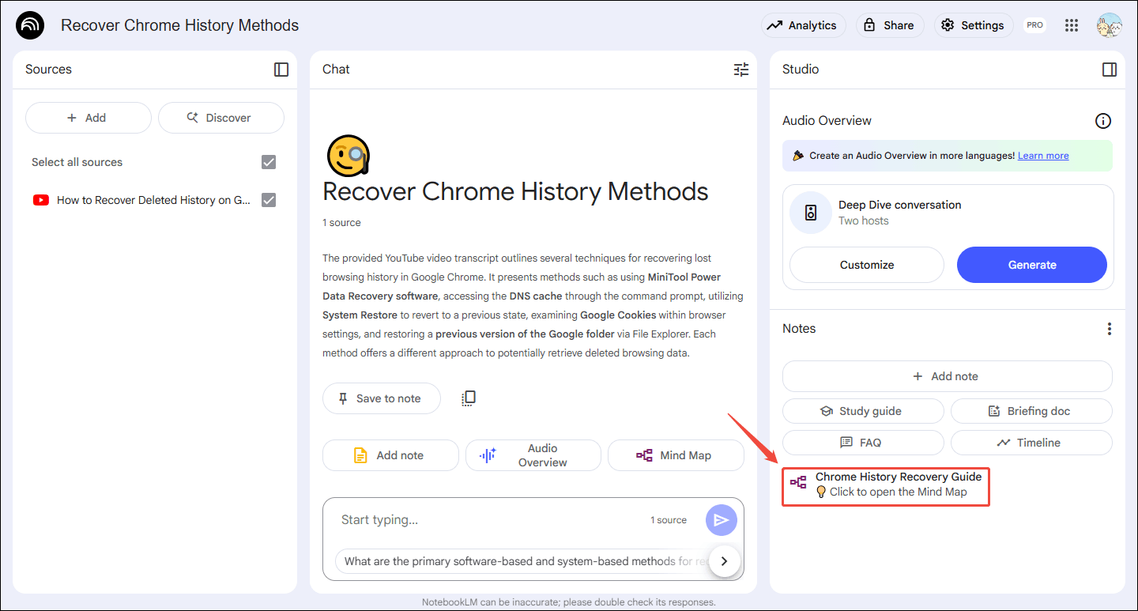Screen dimensions: 1138x611
Task: Open Settings from the top bar
Action: coord(974,25)
